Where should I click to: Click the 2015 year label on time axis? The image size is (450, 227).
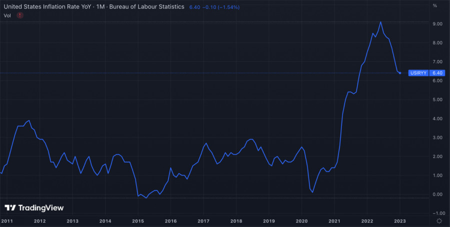tap(137, 220)
